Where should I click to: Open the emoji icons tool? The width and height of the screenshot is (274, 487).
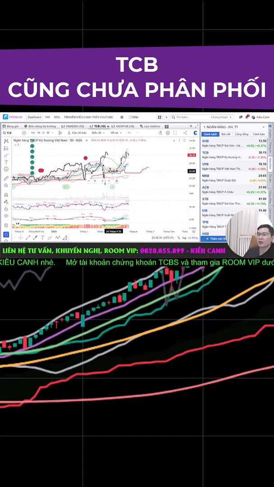[x=6, y=169]
